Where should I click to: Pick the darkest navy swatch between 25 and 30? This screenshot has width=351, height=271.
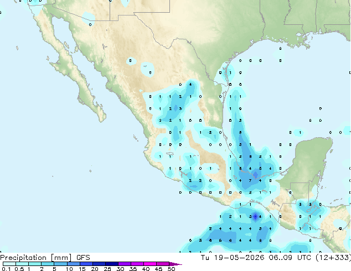tap(112, 264)
